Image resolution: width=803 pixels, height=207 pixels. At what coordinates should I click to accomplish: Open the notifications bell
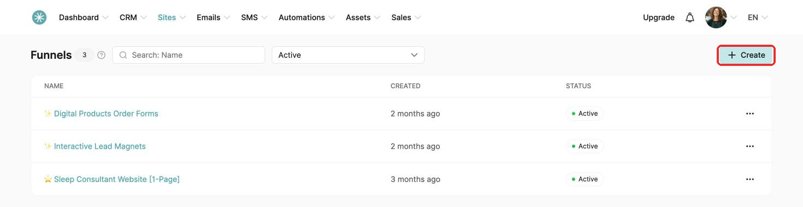click(690, 17)
